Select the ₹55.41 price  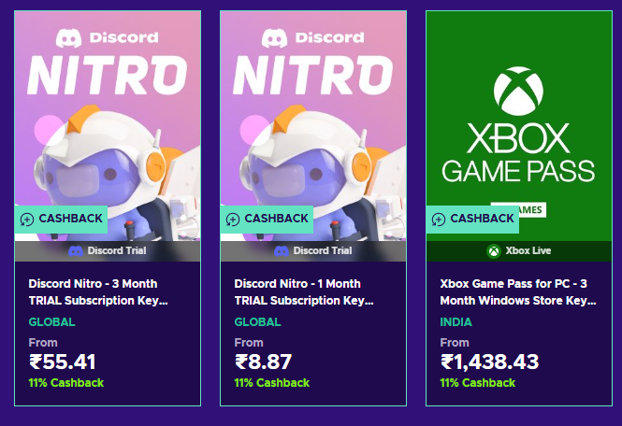click(x=63, y=362)
